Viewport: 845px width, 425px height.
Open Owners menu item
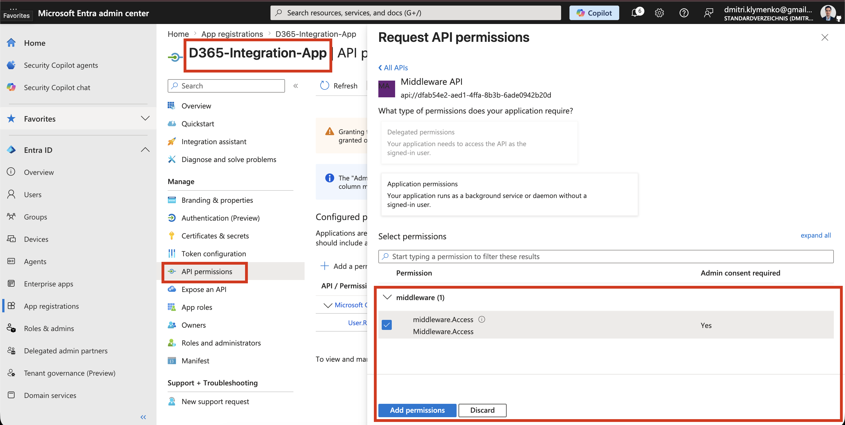coord(194,325)
